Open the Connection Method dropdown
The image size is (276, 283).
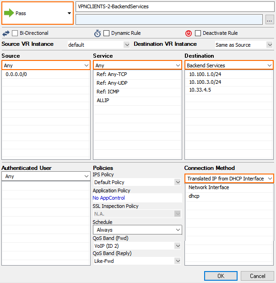click(x=229, y=179)
